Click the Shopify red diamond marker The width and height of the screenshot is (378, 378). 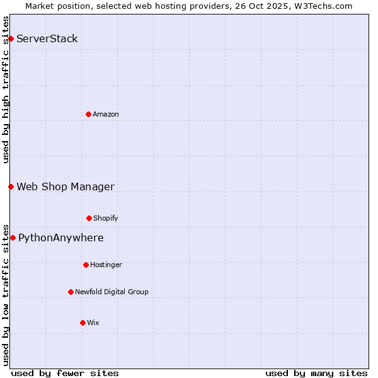click(89, 218)
